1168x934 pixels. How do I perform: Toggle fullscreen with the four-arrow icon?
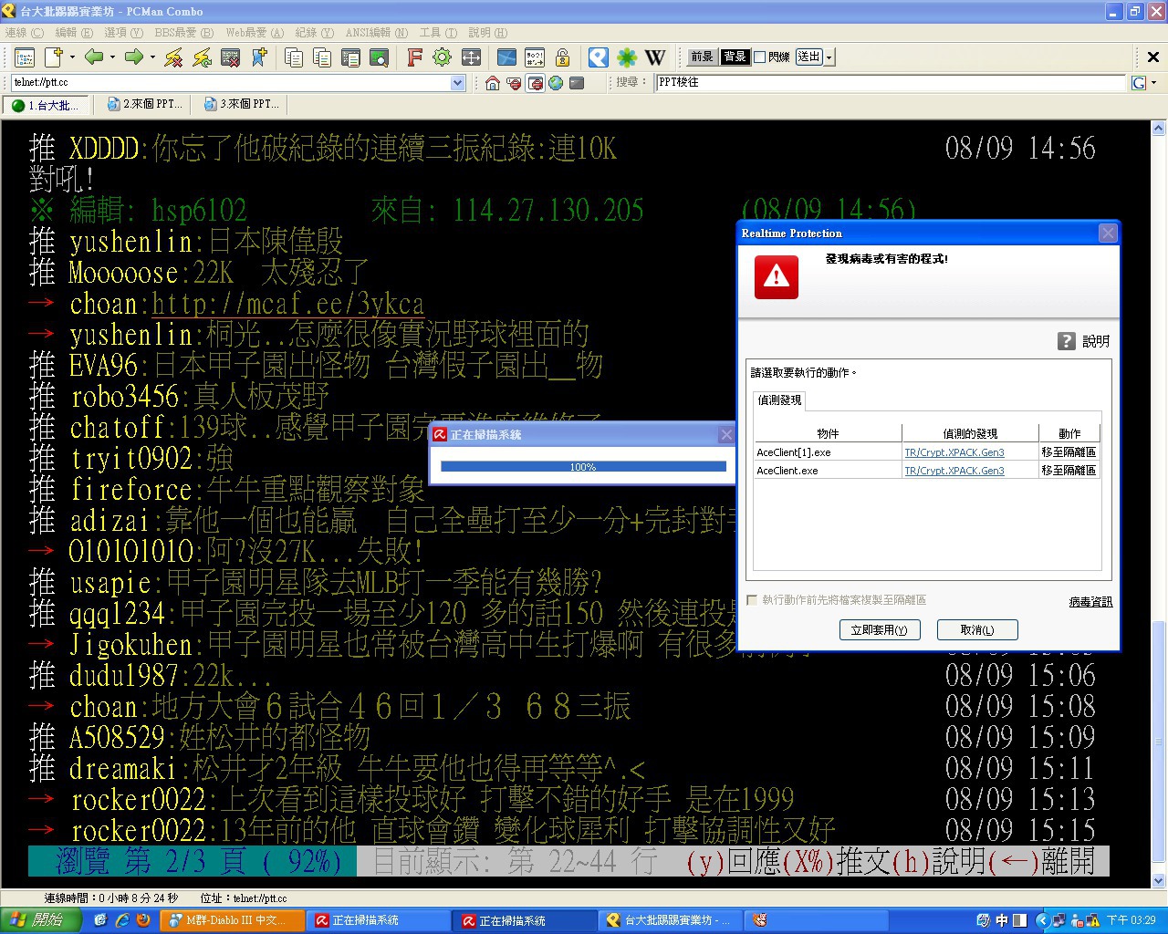pyautogui.click(x=471, y=57)
